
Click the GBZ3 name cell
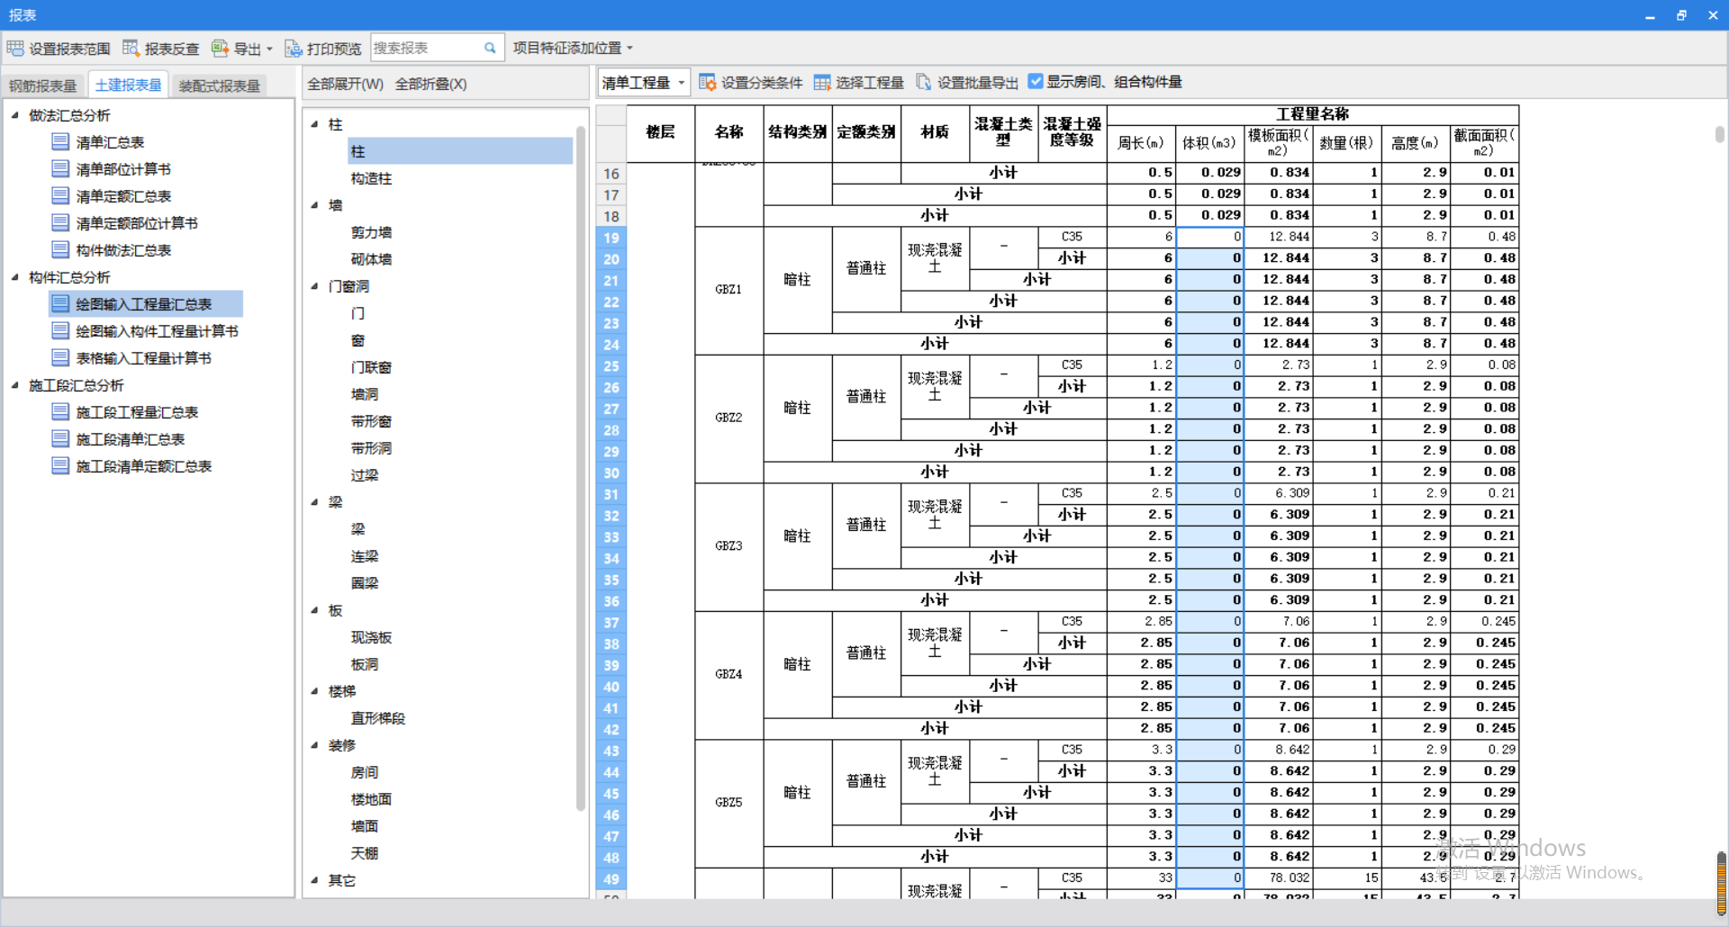coord(729,546)
